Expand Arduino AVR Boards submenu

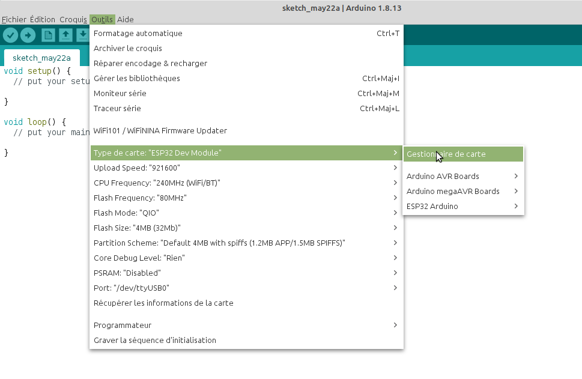click(x=463, y=177)
